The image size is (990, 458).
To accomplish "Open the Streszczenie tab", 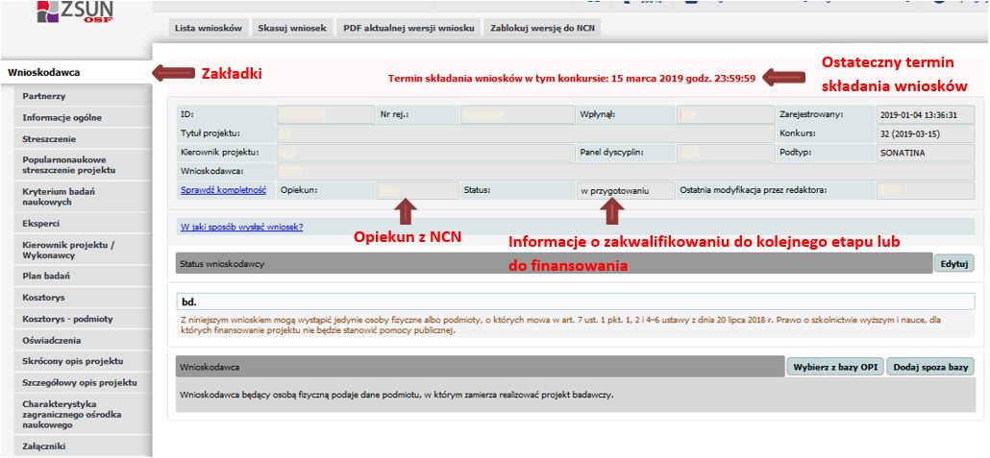I will (83, 139).
